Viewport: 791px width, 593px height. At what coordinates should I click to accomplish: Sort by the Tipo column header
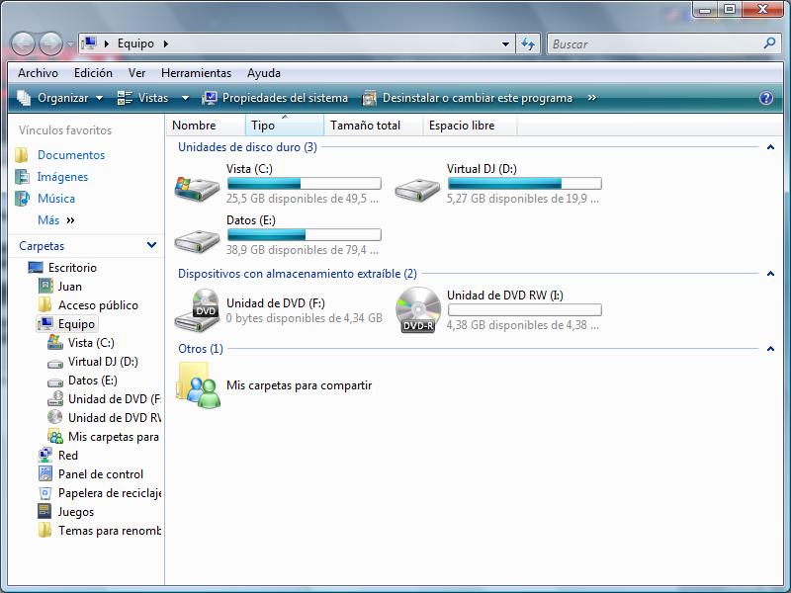[x=285, y=126]
